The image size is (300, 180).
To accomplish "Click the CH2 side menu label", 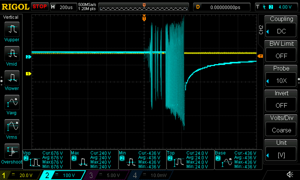I will pos(261,30).
